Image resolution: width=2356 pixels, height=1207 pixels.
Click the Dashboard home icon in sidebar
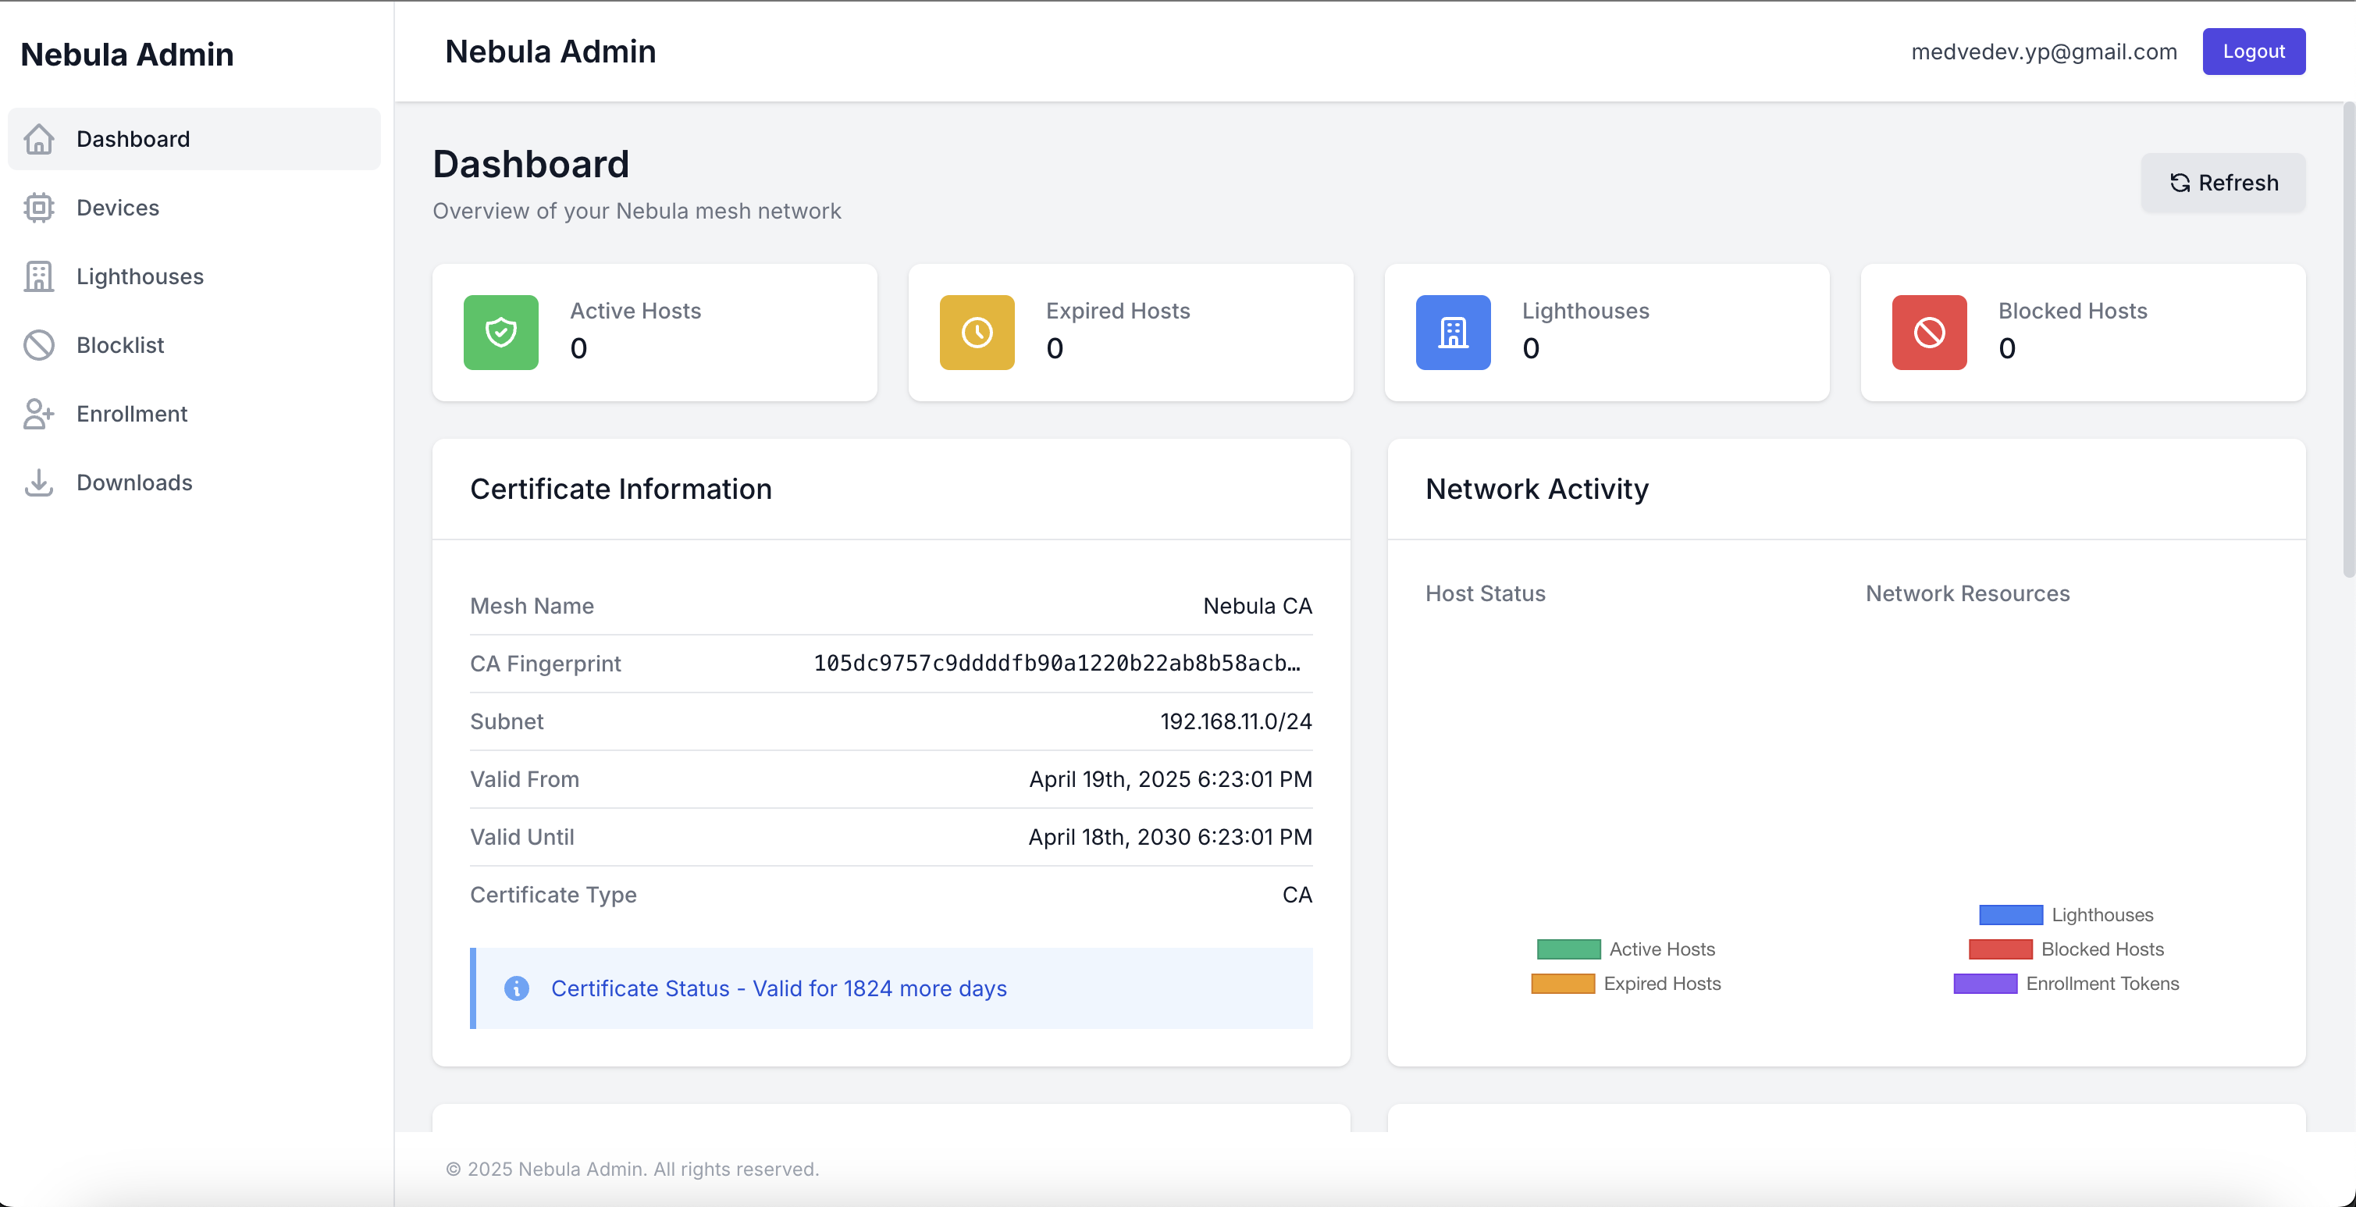point(38,139)
